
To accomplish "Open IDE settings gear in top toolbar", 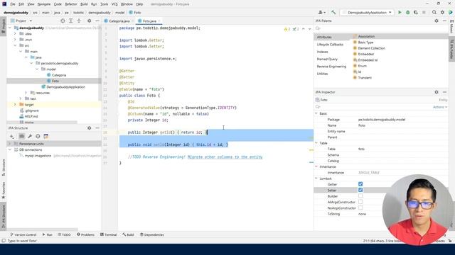I will tap(442, 13).
